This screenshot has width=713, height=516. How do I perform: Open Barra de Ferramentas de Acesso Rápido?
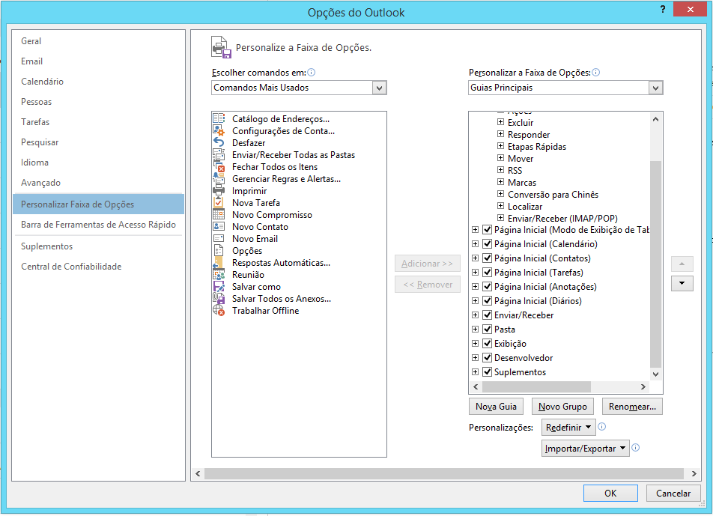coord(98,224)
